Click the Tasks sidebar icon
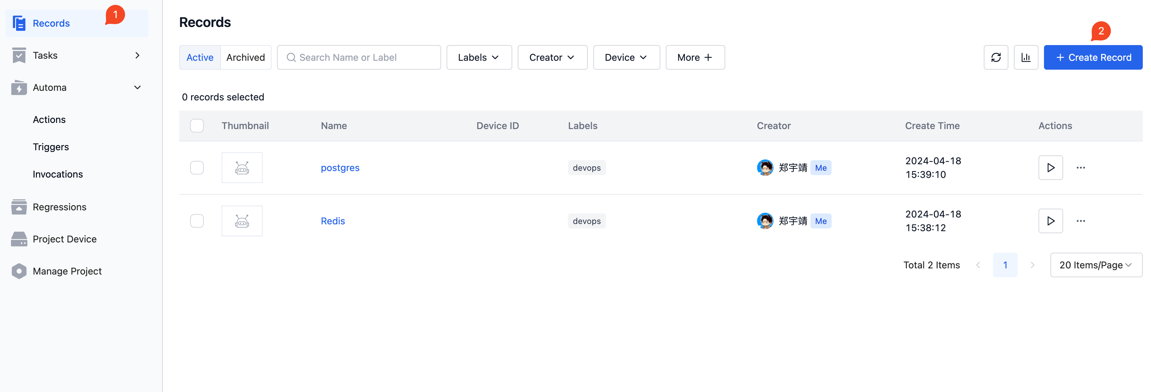Image resolution: width=1151 pixels, height=392 pixels. (19, 54)
